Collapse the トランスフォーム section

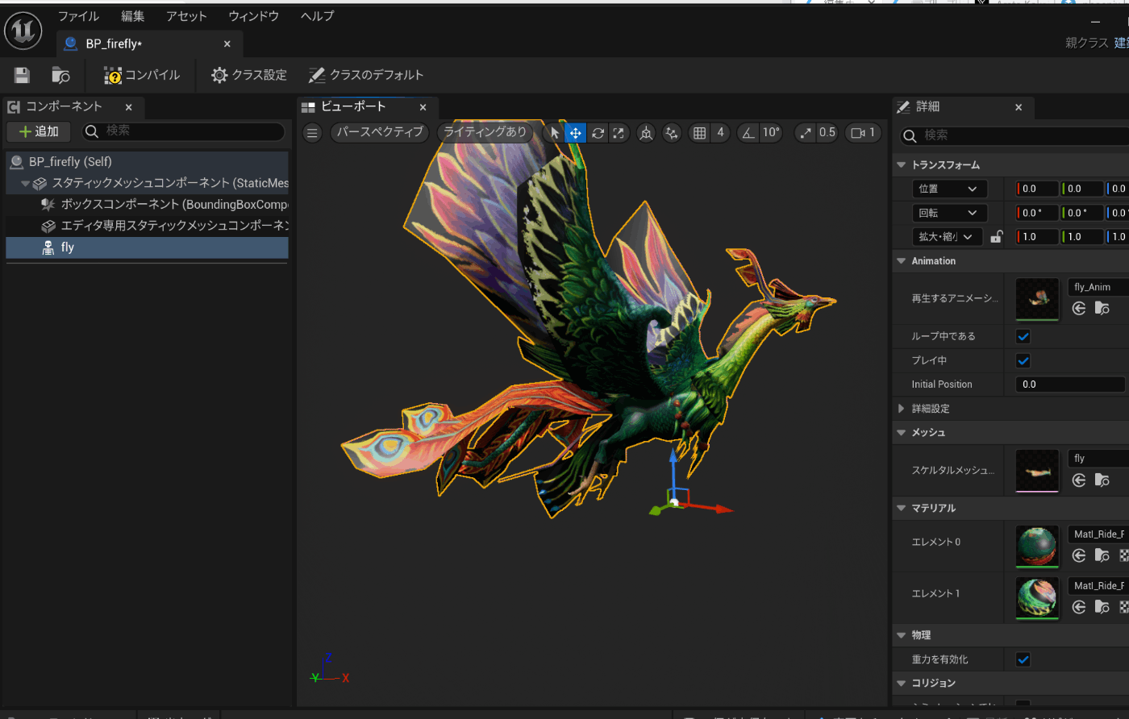[x=901, y=164]
